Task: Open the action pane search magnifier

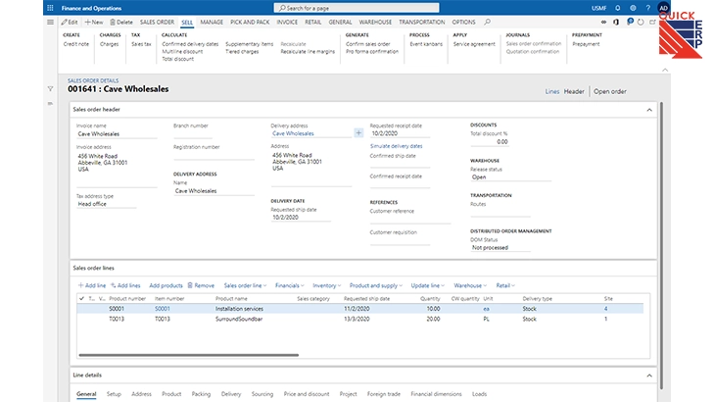Action: 487,22
